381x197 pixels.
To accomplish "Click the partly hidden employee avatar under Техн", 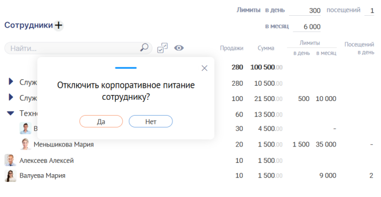I will [26, 129].
